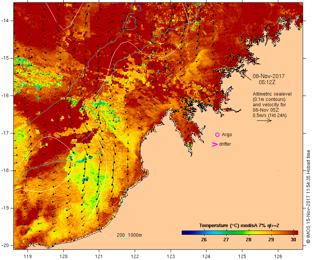Select the '05:12Z' time text

tap(267, 82)
